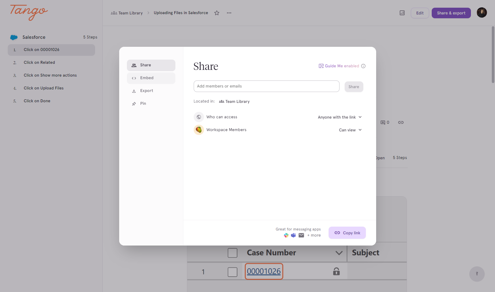495x292 pixels.
Task: Click the grey Share button
Action: coord(354,87)
